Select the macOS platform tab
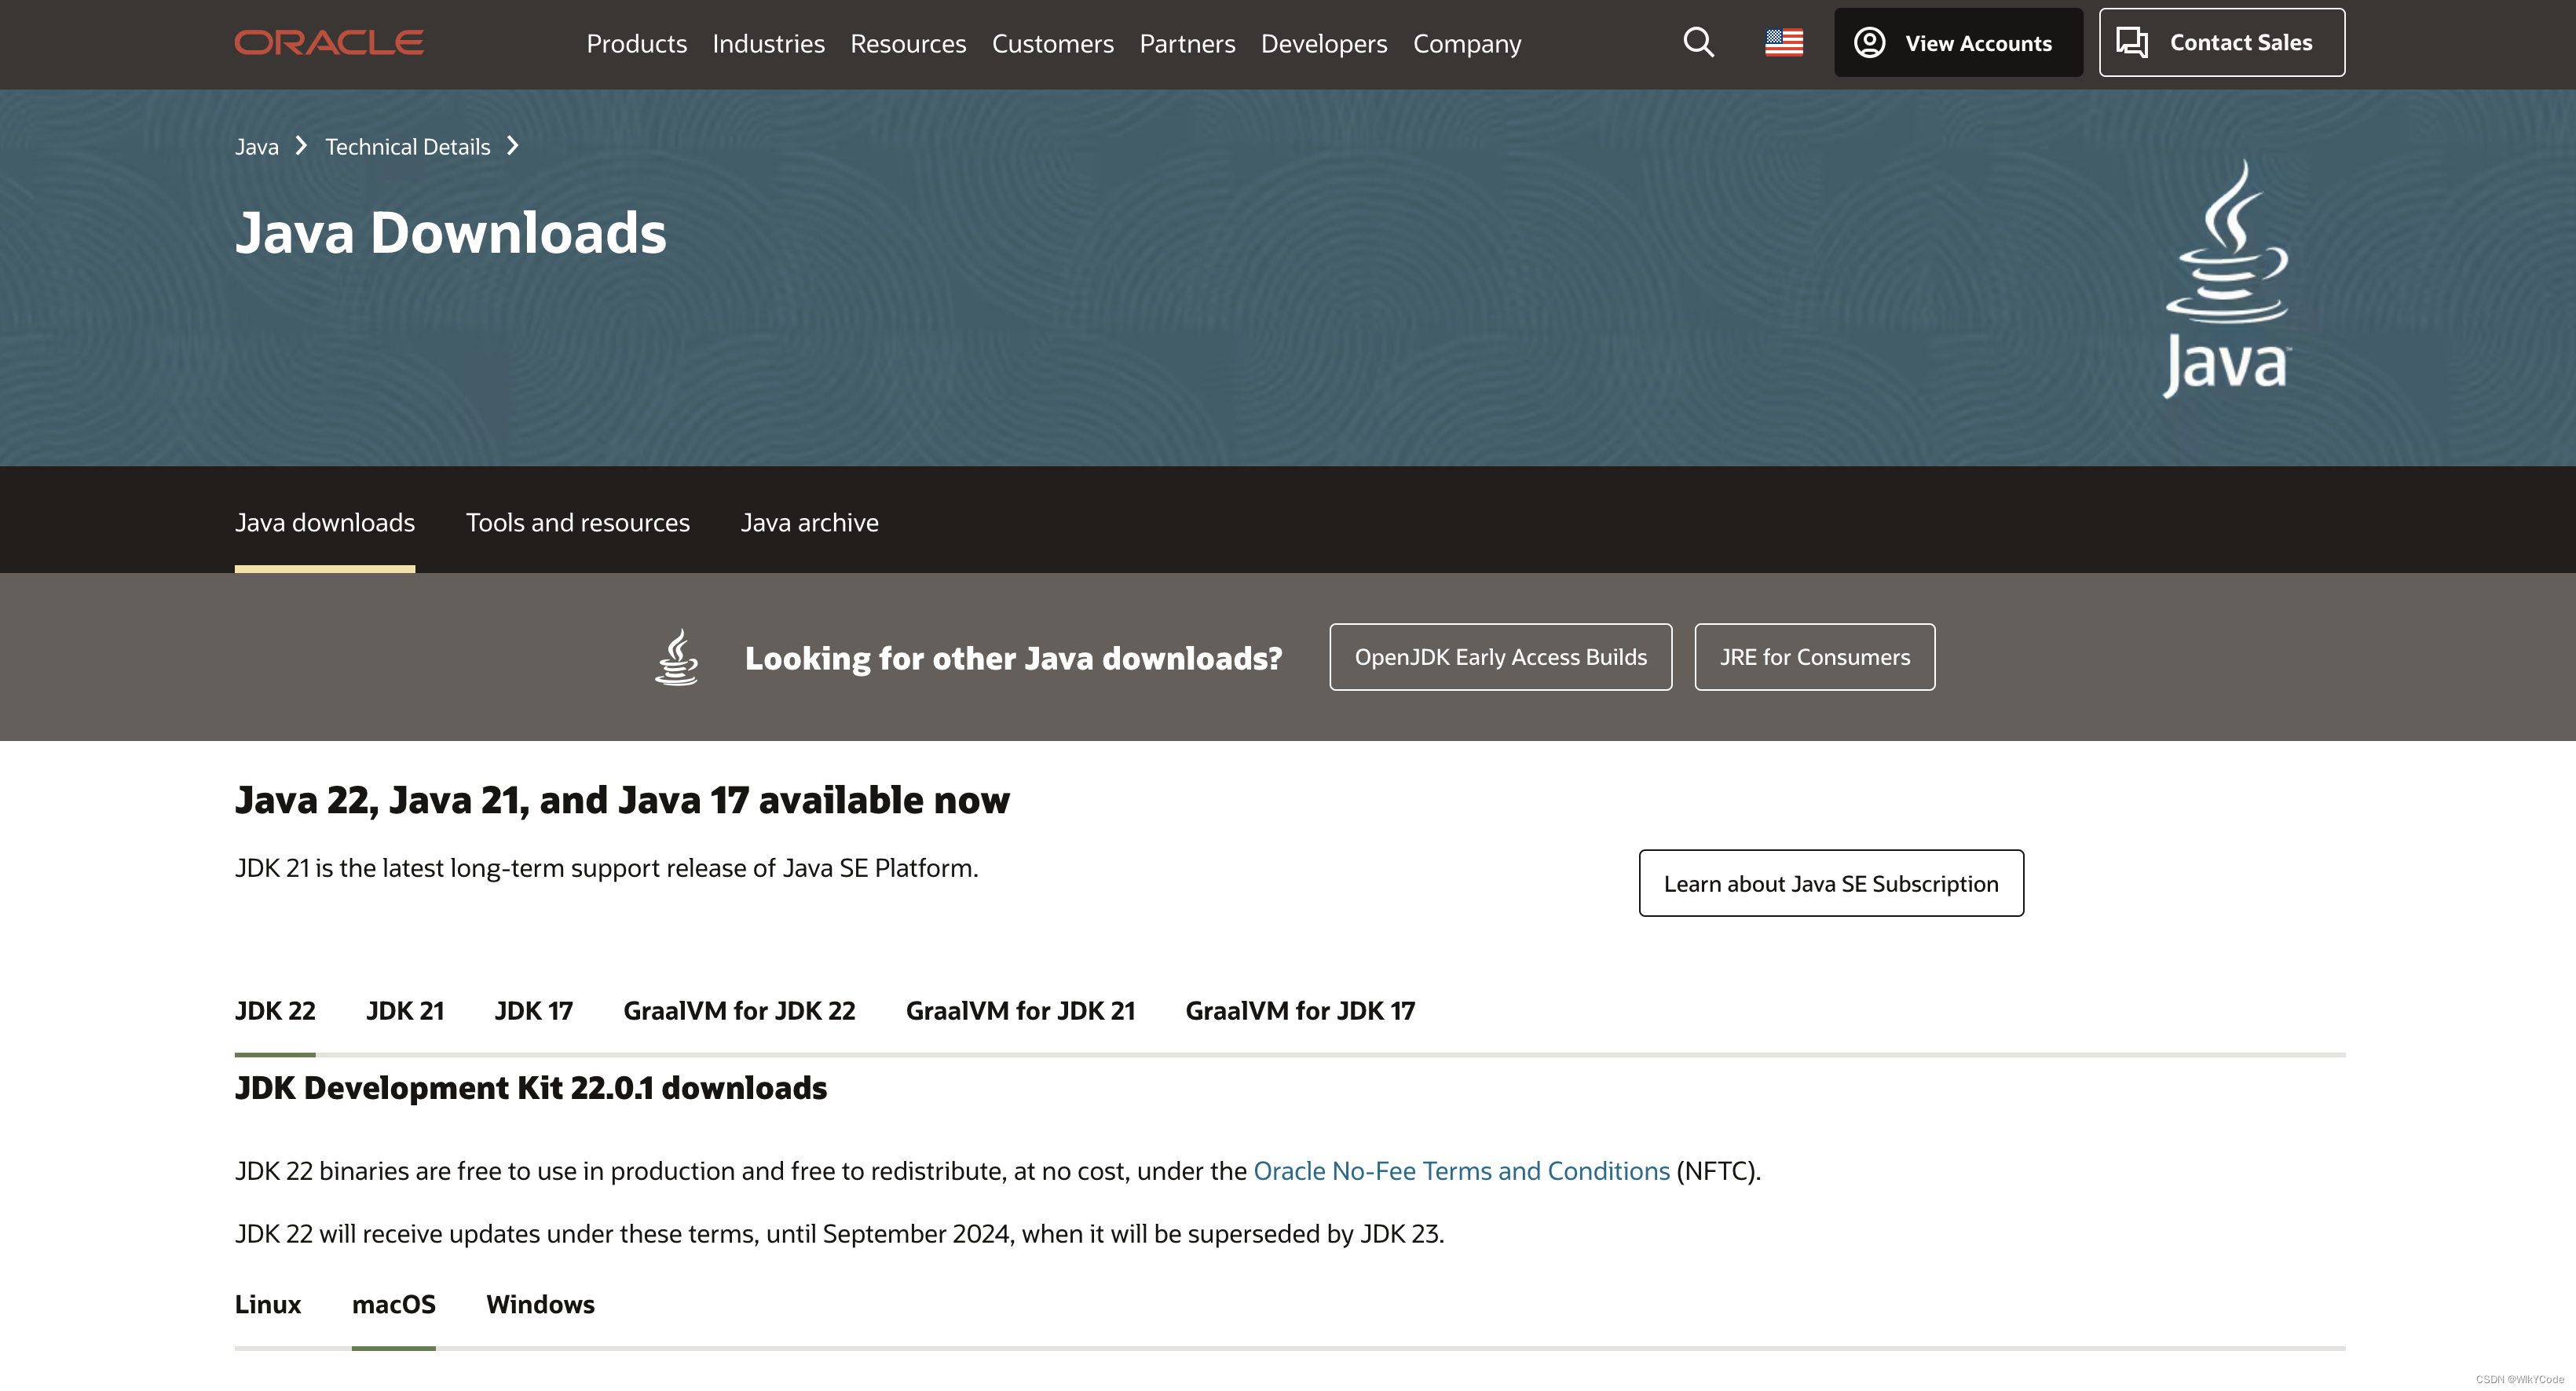Image resolution: width=2576 pixels, height=1391 pixels. pyautogui.click(x=394, y=1304)
